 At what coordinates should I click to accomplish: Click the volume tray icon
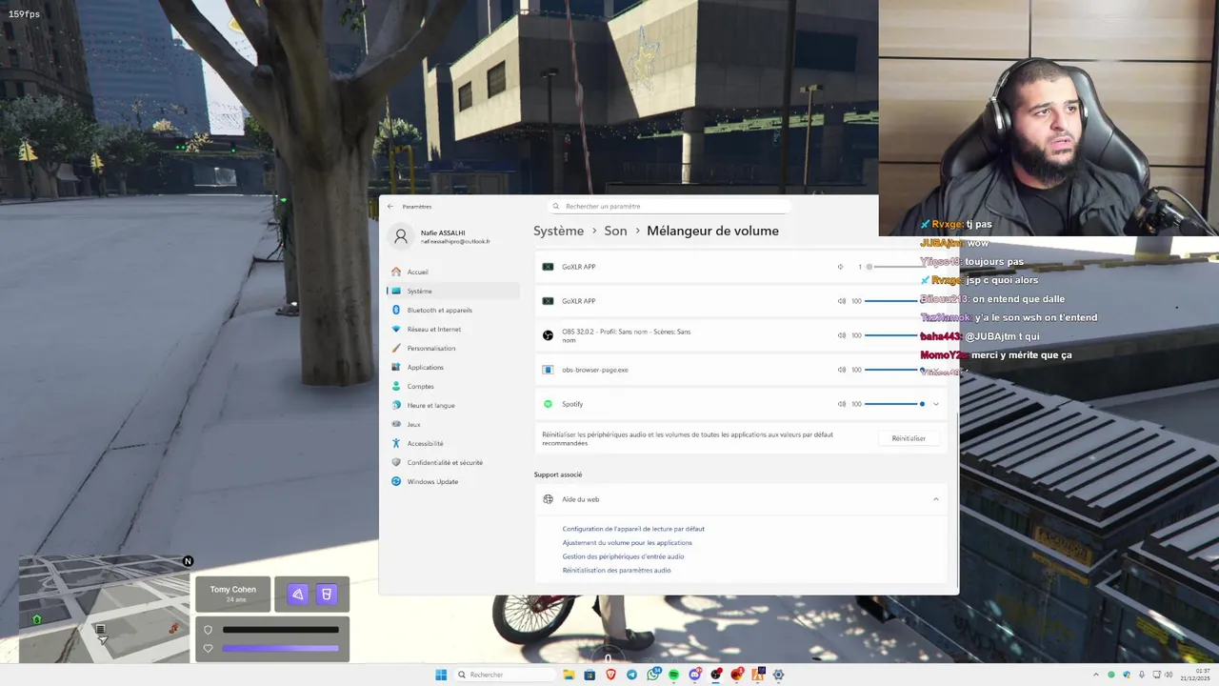[1169, 675]
